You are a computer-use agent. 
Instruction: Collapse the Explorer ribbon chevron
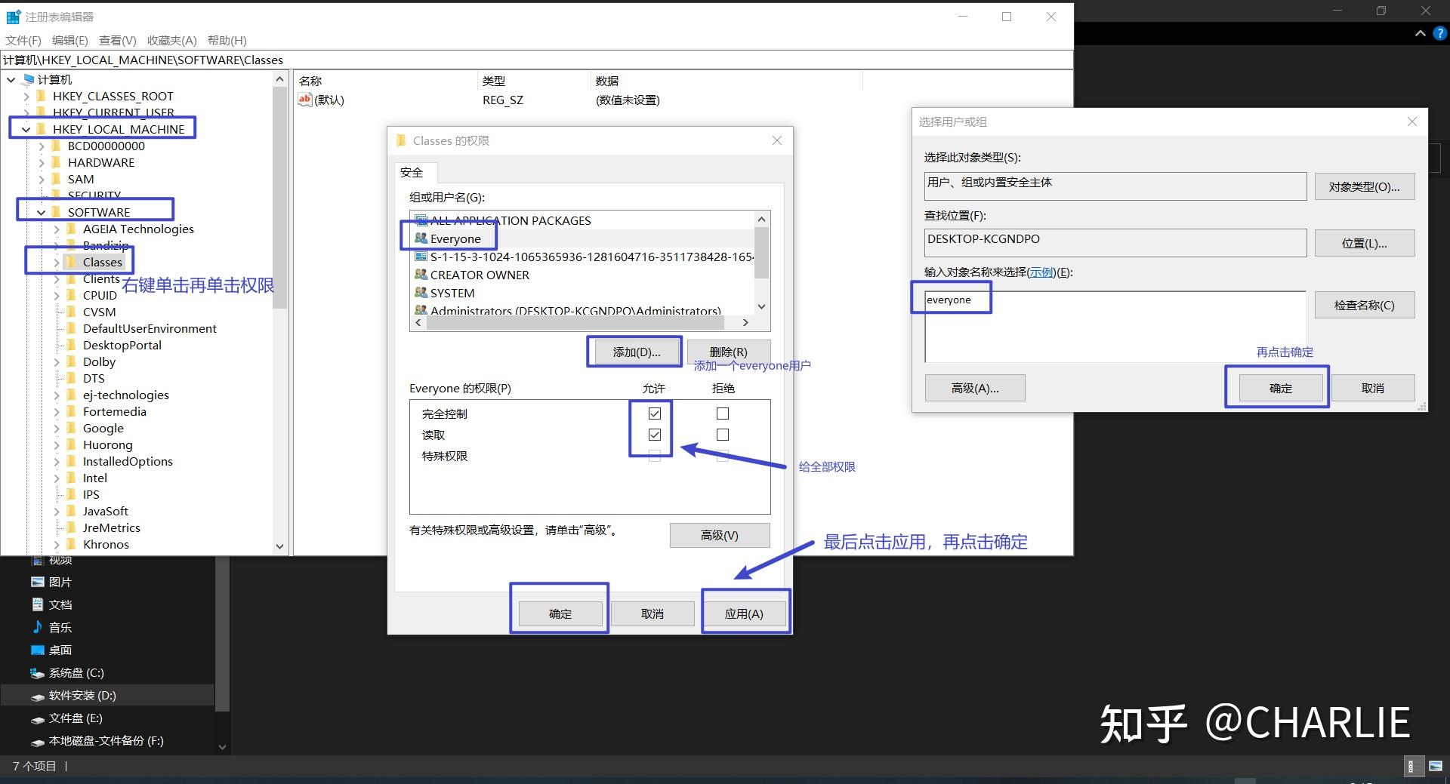(1421, 33)
